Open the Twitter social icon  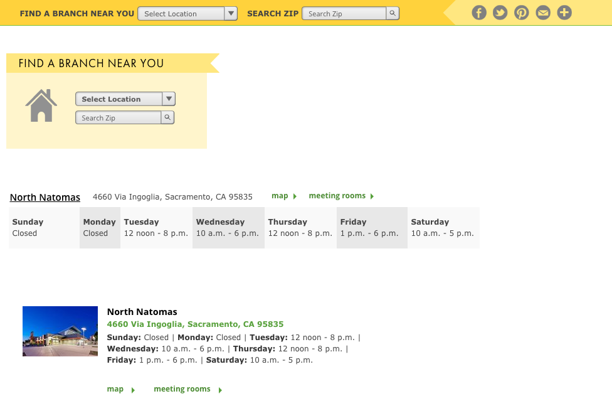click(500, 13)
